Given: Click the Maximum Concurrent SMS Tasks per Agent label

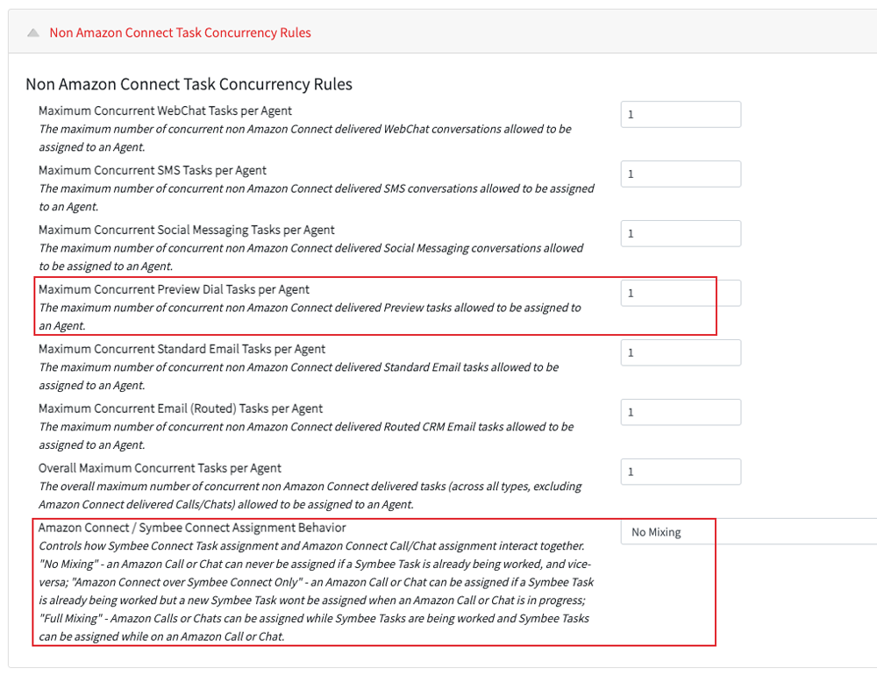Looking at the screenshot, I should [x=152, y=170].
